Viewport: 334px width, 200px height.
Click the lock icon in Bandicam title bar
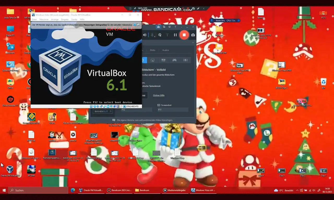click(158, 27)
